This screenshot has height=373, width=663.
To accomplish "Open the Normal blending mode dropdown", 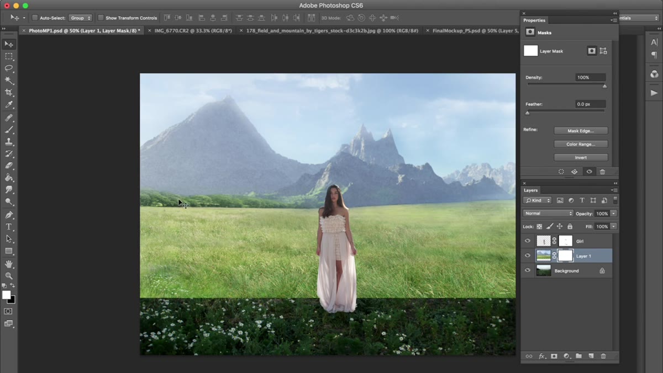I will click(x=548, y=214).
